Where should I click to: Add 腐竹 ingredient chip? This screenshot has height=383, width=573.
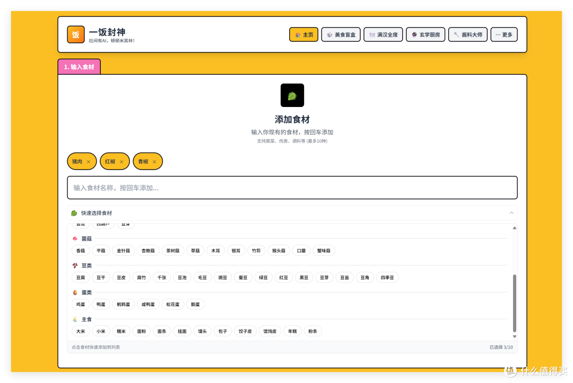pyautogui.click(x=142, y=278)
